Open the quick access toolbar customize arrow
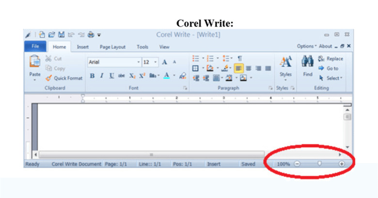The width and height of the screenshot is (378, 198). coord(99,35)
